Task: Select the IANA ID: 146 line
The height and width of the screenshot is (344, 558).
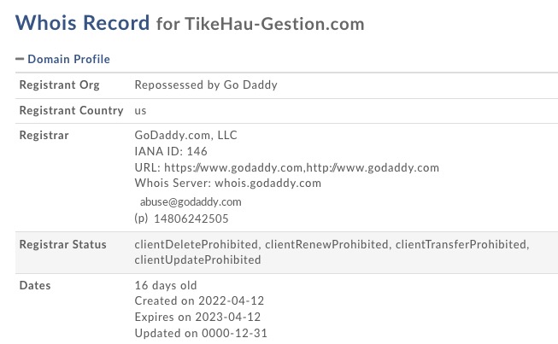Action: [172, 151]
